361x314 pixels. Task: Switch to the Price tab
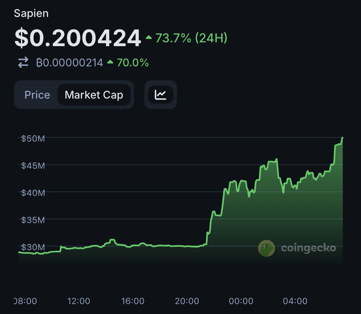coord(37,95)
